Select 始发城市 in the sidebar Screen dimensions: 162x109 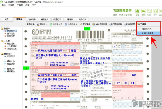pos(11,44)
